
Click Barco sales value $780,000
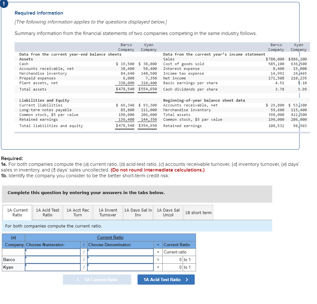pyautogui.click(x=275, y=59)
